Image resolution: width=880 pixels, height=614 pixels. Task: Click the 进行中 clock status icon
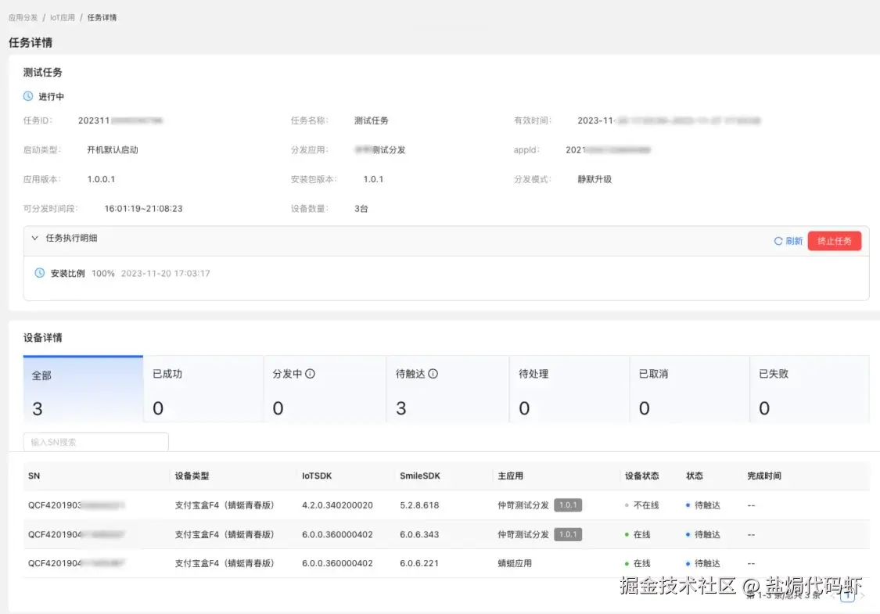(28, 96)
